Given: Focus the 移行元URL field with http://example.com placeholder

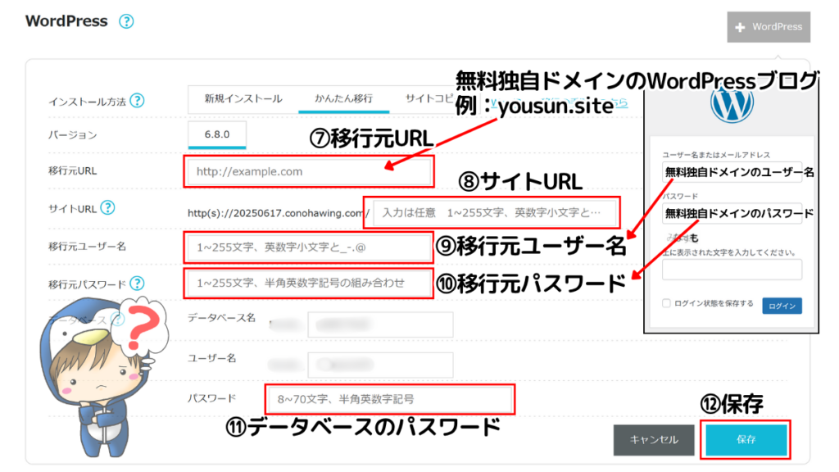Looking at the screenshot, I should [309, 172].
